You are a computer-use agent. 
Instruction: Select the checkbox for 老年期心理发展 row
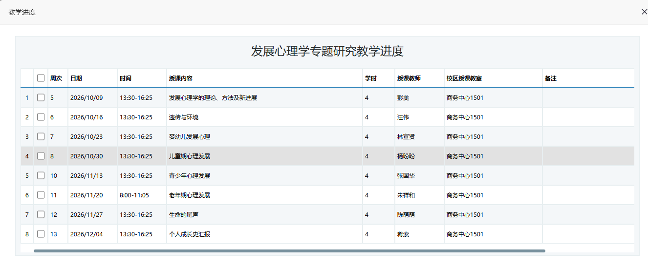41,195
